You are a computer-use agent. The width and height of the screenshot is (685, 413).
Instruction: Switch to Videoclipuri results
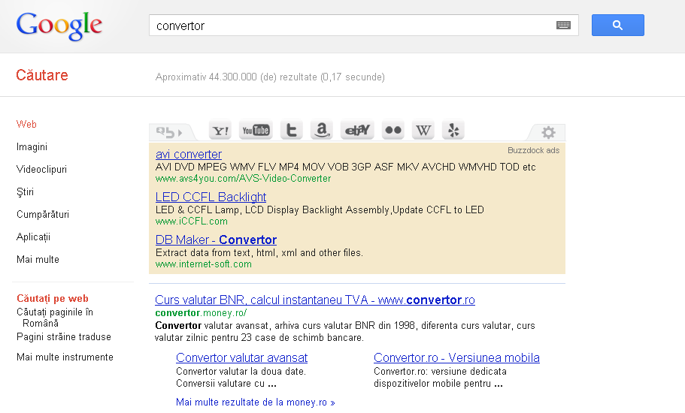click(41, 169)
